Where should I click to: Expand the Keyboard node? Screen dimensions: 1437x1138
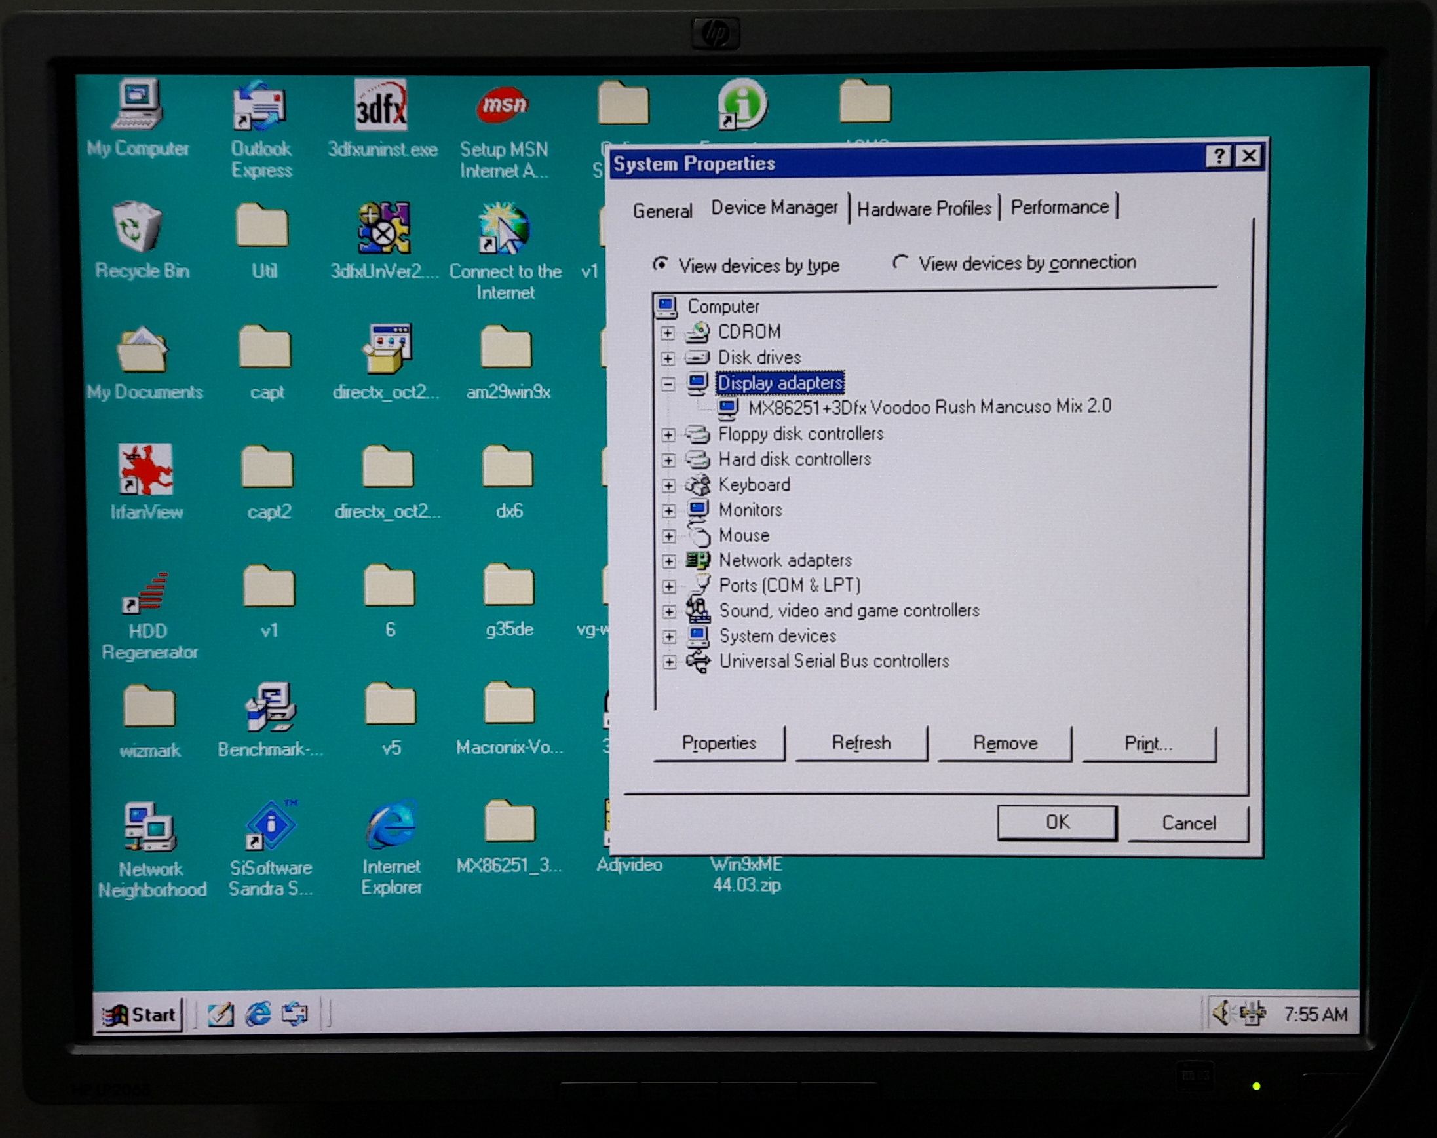668,485
